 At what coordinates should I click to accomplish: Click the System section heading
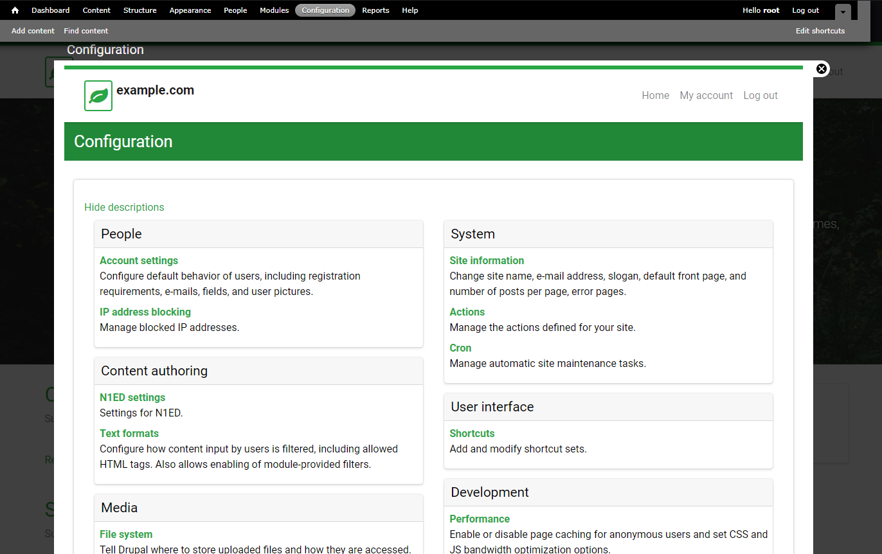pyautogui.click(x=473, y=234)
